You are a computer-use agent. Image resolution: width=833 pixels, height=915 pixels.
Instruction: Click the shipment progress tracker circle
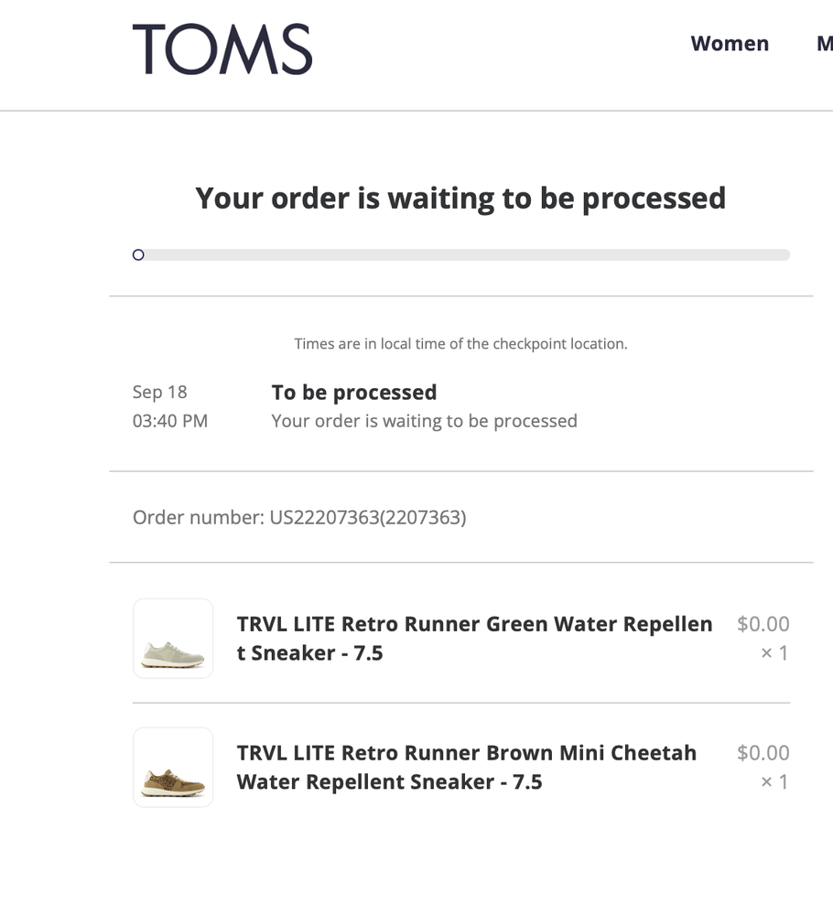[138, 254]
